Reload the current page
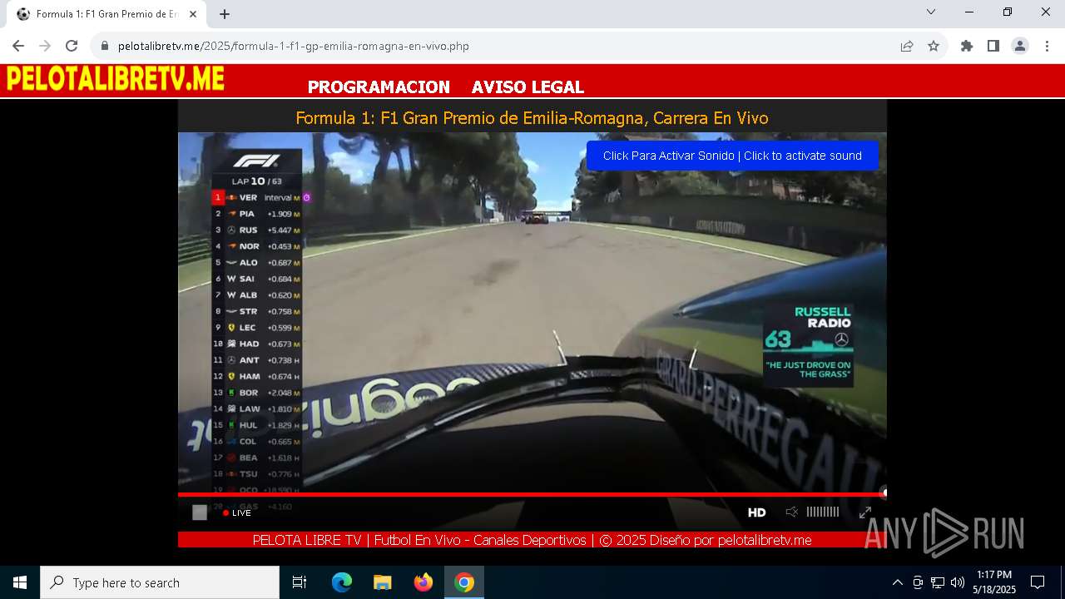Screen dimensions: 1065x599 [x=72, y=46]
